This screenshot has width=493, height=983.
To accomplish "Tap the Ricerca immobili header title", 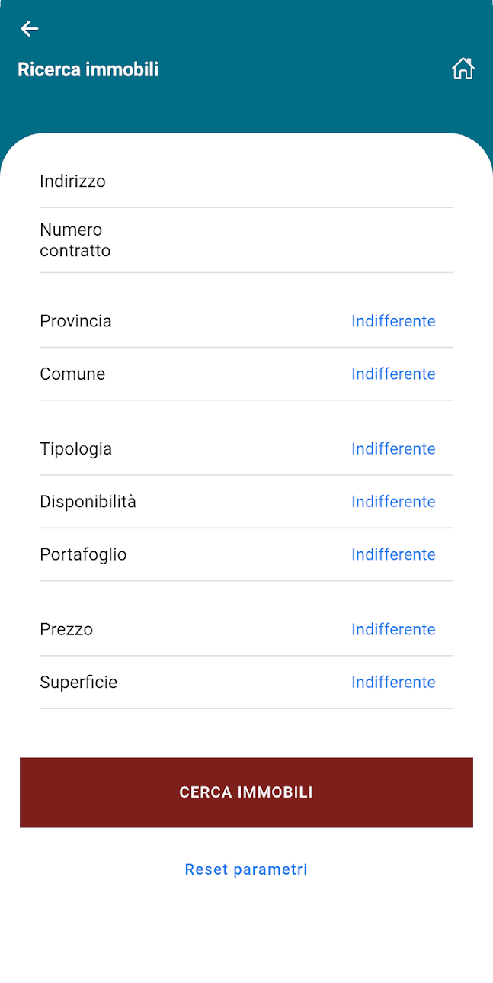I will tap(88, 69).
